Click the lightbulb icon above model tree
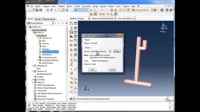This screenshot has width=200, height=112. (66, 23)
